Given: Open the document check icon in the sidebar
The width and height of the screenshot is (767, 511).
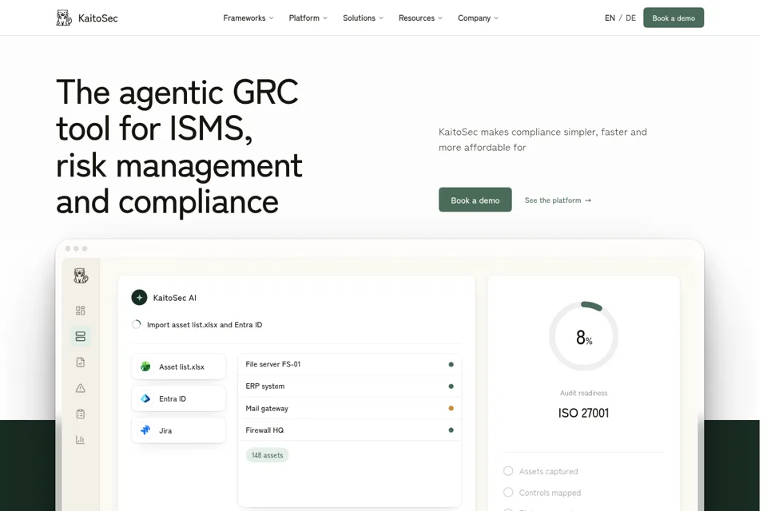Looking at the screenshot, I should [x=81, y=362].
